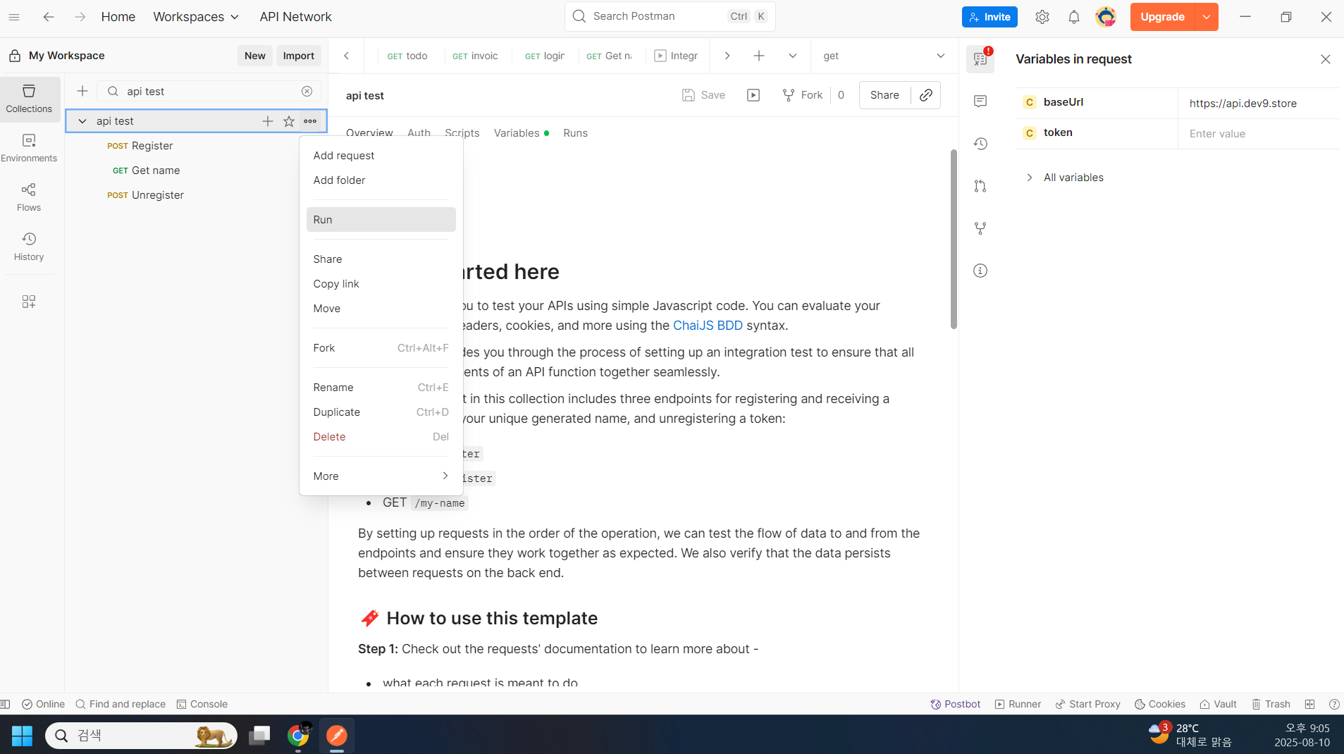Open the collection info icon
The width and height of the screenshot is (1344, 754).
tap(980, 271)
